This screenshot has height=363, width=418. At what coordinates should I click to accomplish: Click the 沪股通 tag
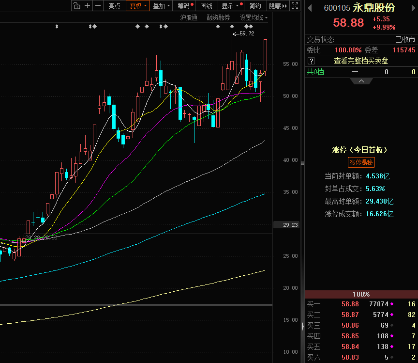(189, 17)
